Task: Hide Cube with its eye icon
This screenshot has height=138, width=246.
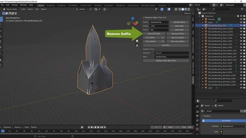Action: click(x=241, y=22)
